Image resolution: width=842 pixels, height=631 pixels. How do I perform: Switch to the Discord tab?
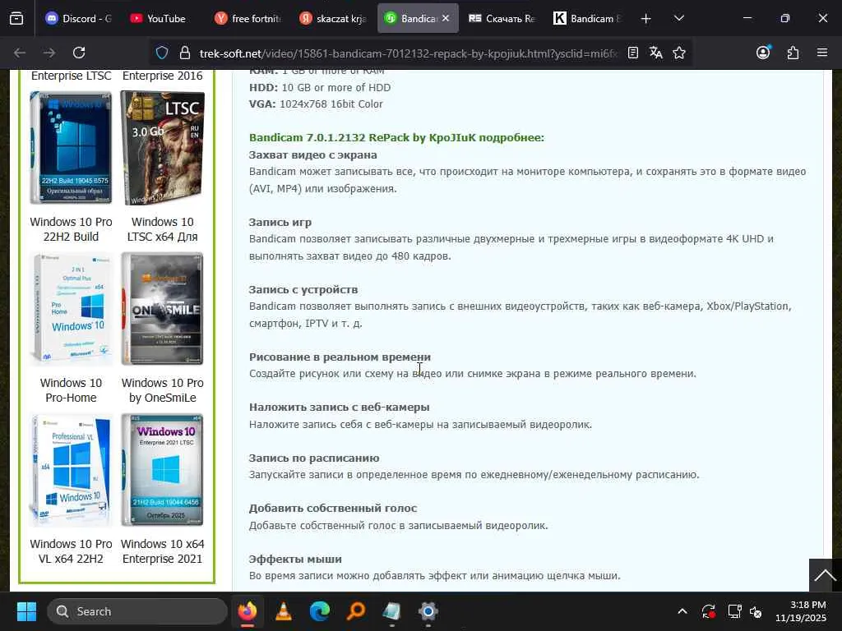point(78,18)
